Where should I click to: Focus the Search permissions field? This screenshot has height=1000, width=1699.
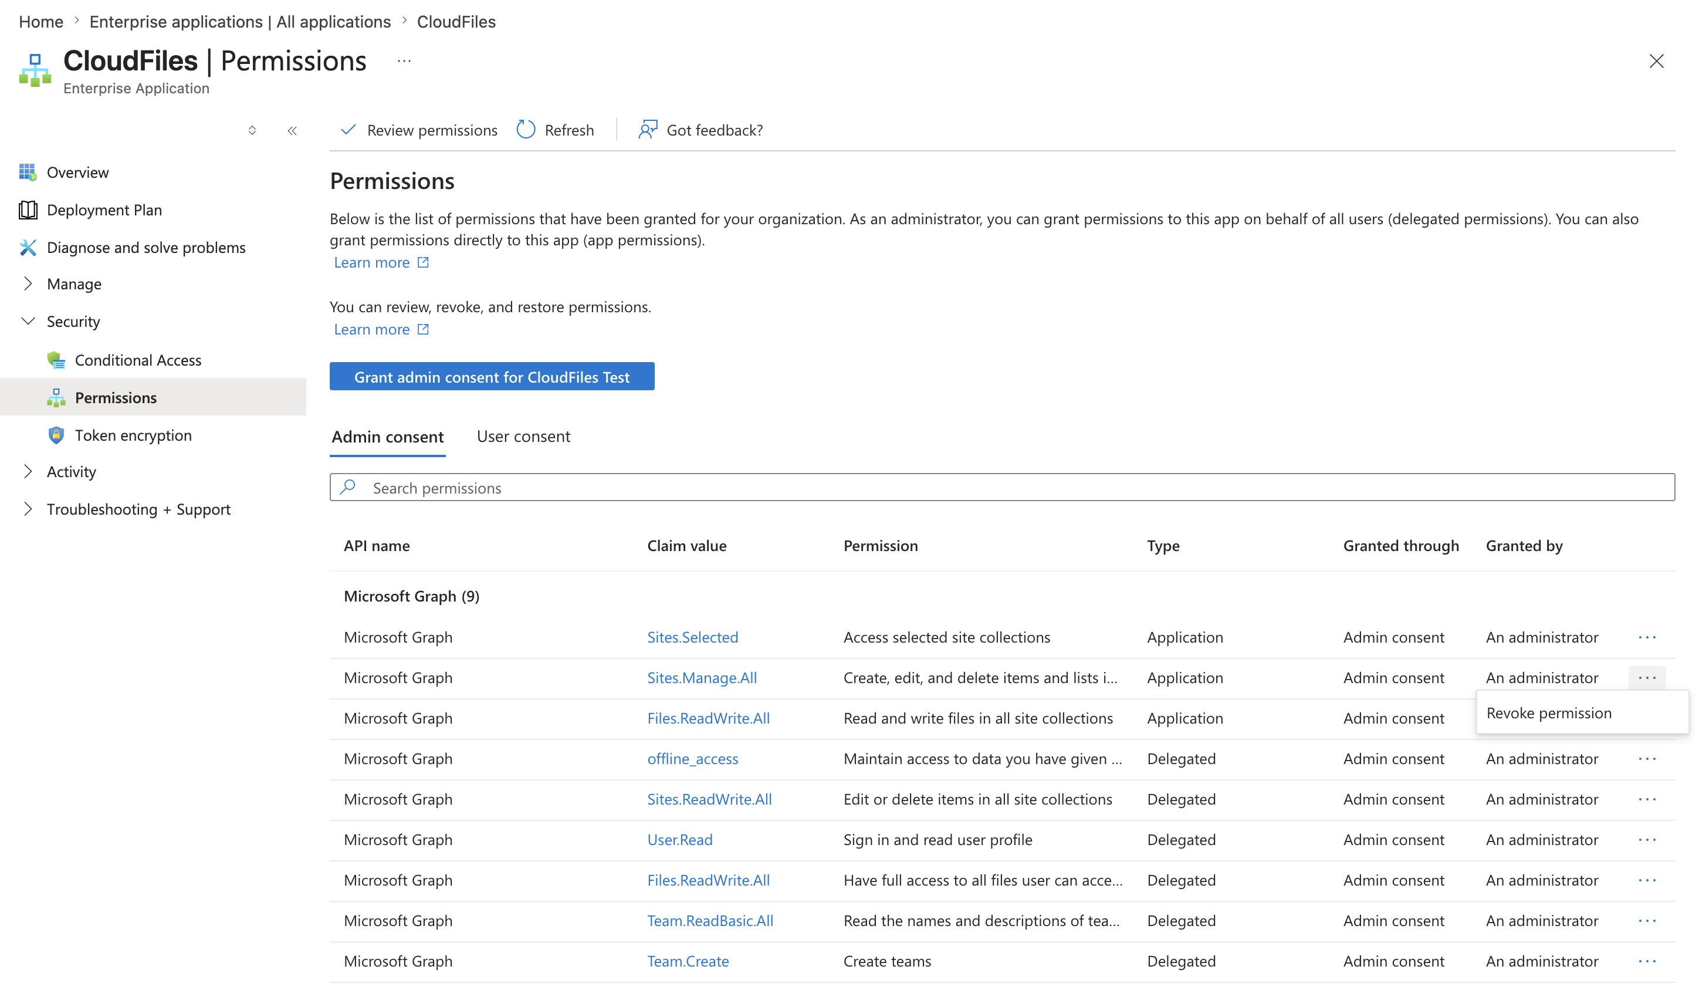[x=1002, y=487]
